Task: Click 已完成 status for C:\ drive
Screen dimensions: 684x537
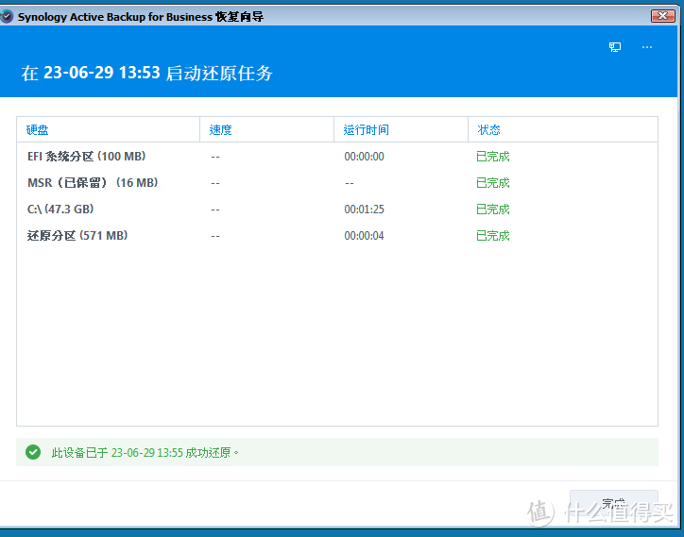Action: pyautogui.click(x=493, y=210)
